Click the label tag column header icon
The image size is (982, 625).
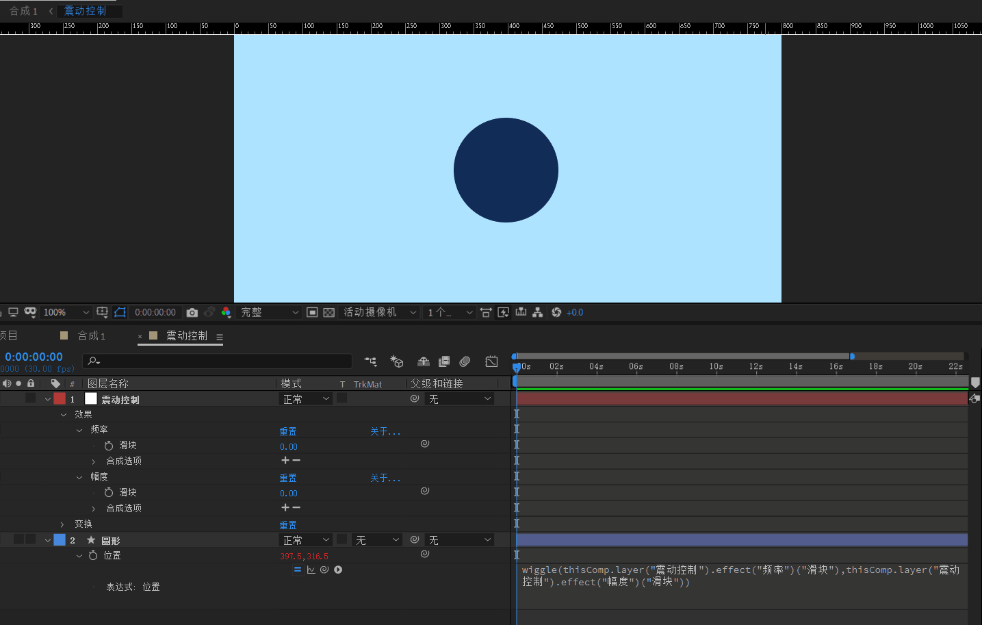pyautogui.click(x=55, y=383)
